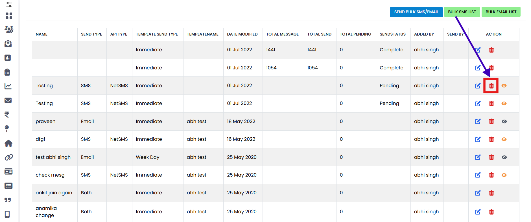This screenshot has width=531, height=222.
Task: Open the home icon in sidebar
Action: tap(8, 143)
